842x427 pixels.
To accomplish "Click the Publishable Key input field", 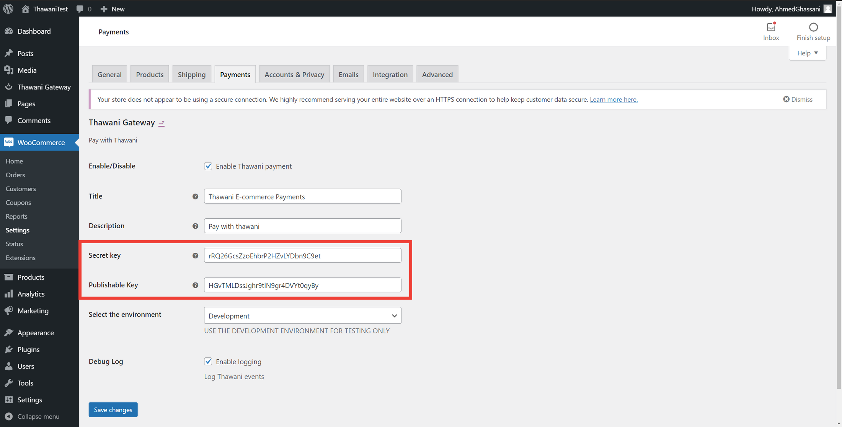I will [x=303, y=285].
